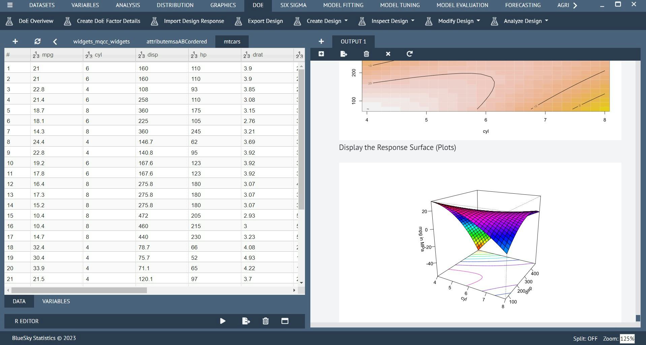Screen dimensions: 646x345
Task: Add a new dataset with the plus icon
Action: click(15, 41)
